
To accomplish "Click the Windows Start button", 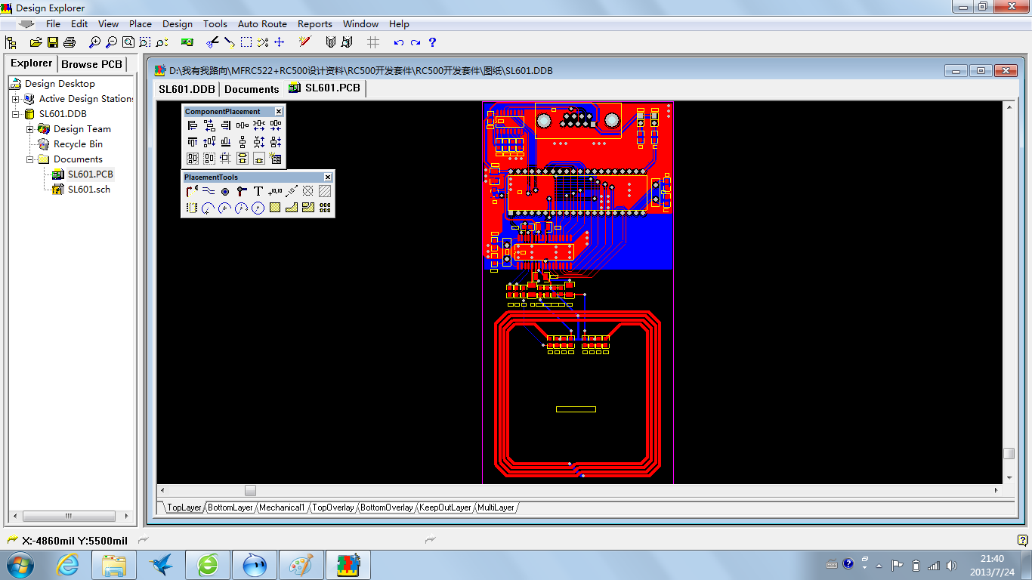I will click(20, 564).
